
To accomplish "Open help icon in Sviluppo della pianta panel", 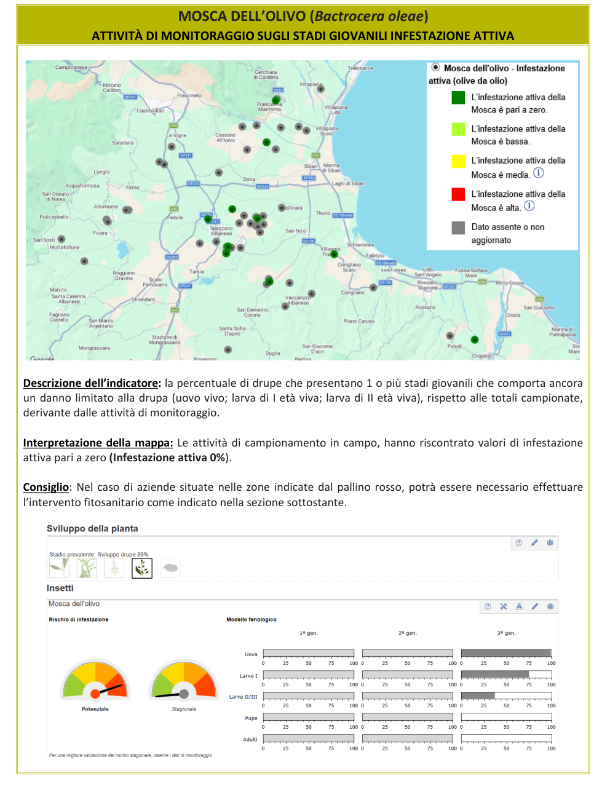I will pos(519,543).
